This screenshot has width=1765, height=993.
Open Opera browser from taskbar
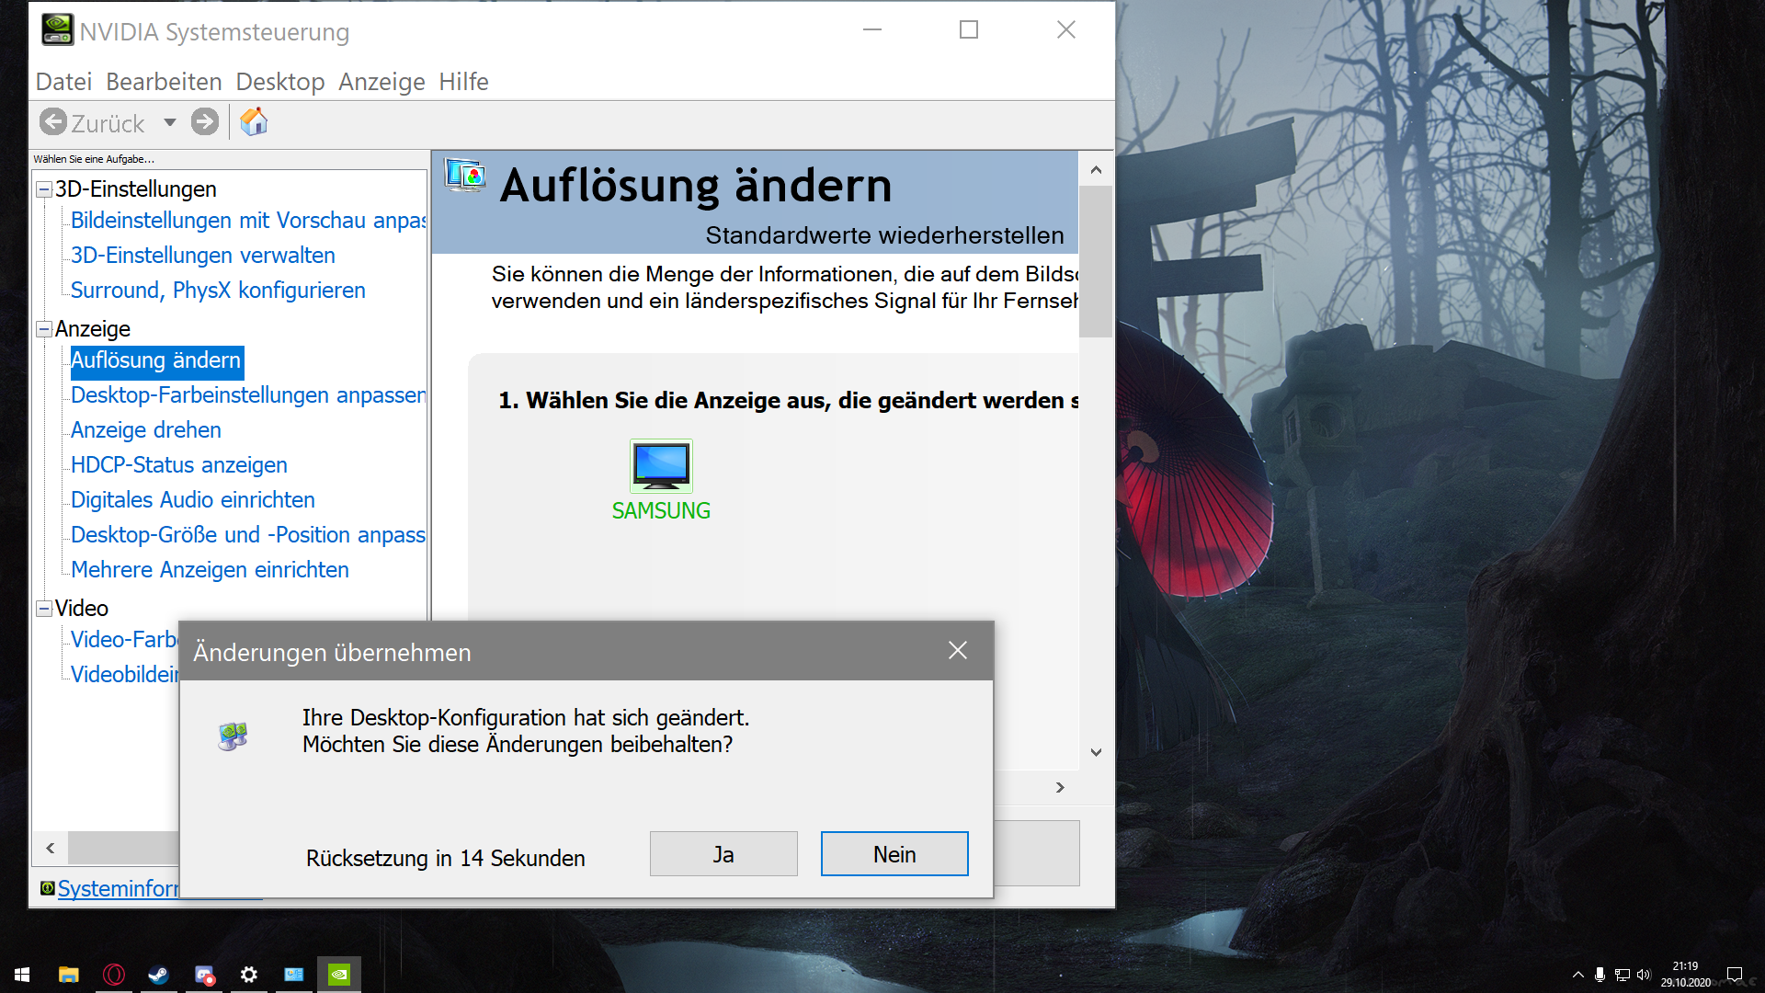[114, 975]
